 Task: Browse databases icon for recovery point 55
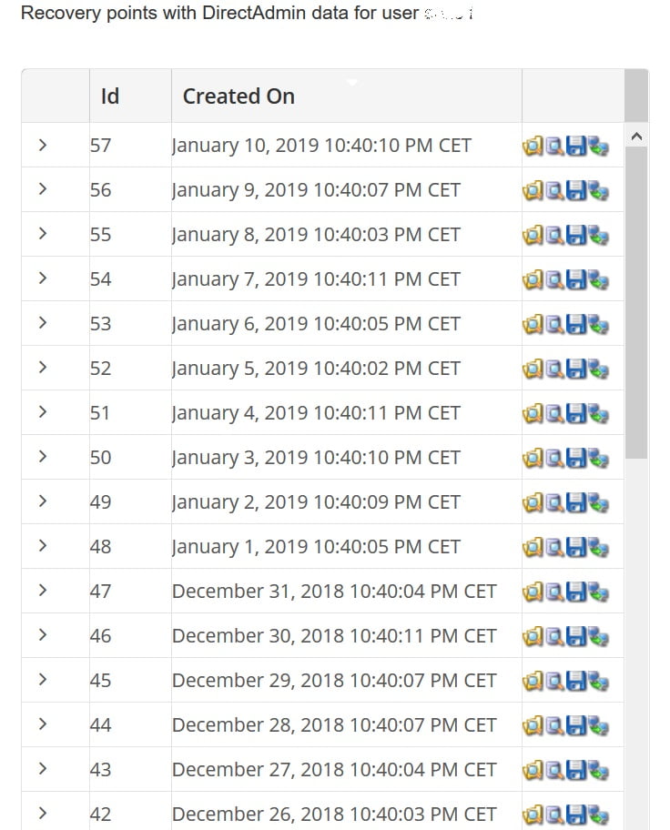[554, 235]
